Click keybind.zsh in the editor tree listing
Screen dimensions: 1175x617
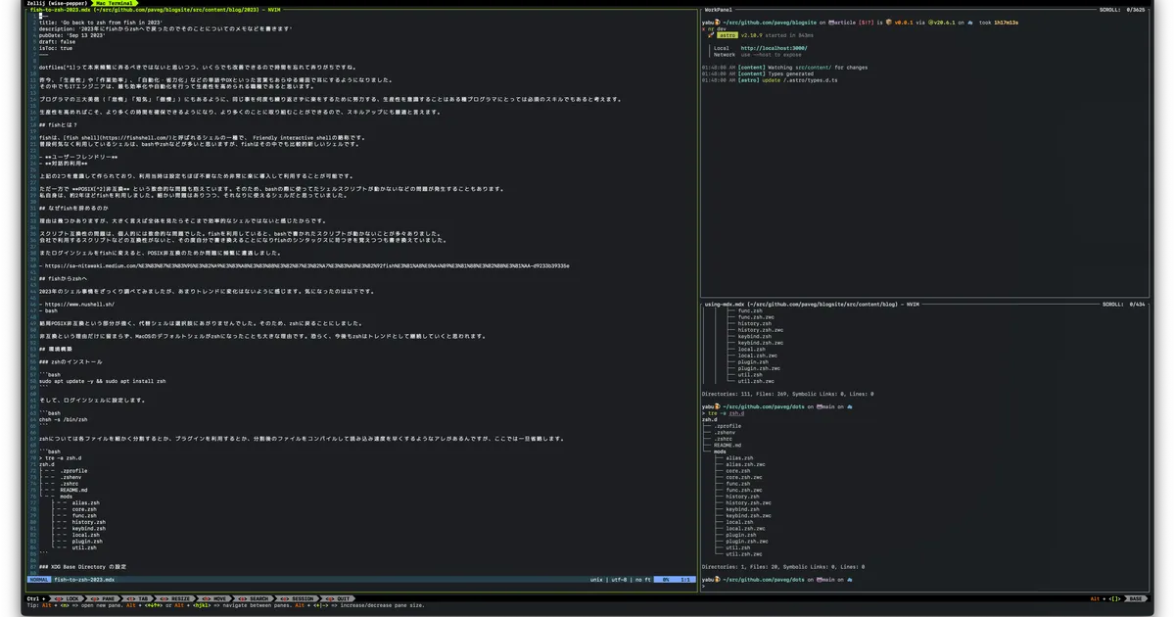89,528
